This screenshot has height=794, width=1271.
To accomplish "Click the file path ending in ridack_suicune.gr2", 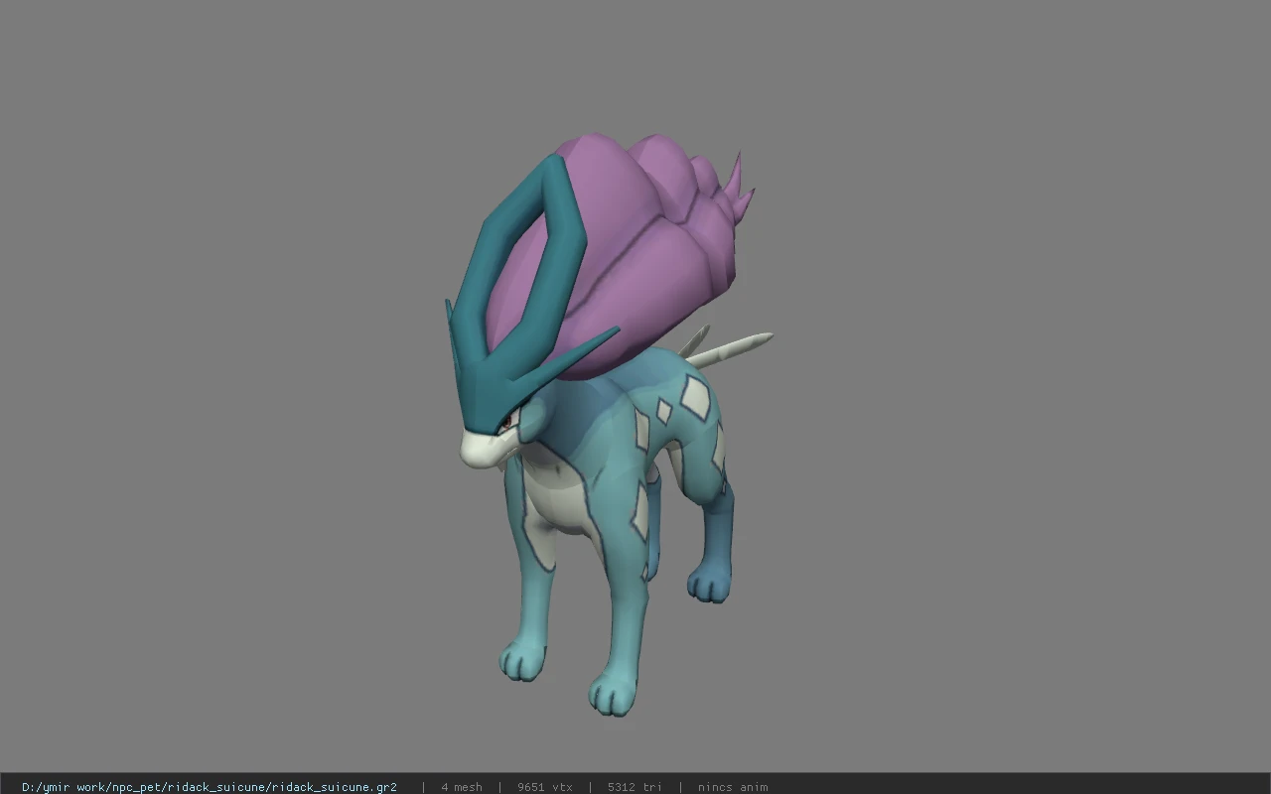I will (x=210, y=787).
